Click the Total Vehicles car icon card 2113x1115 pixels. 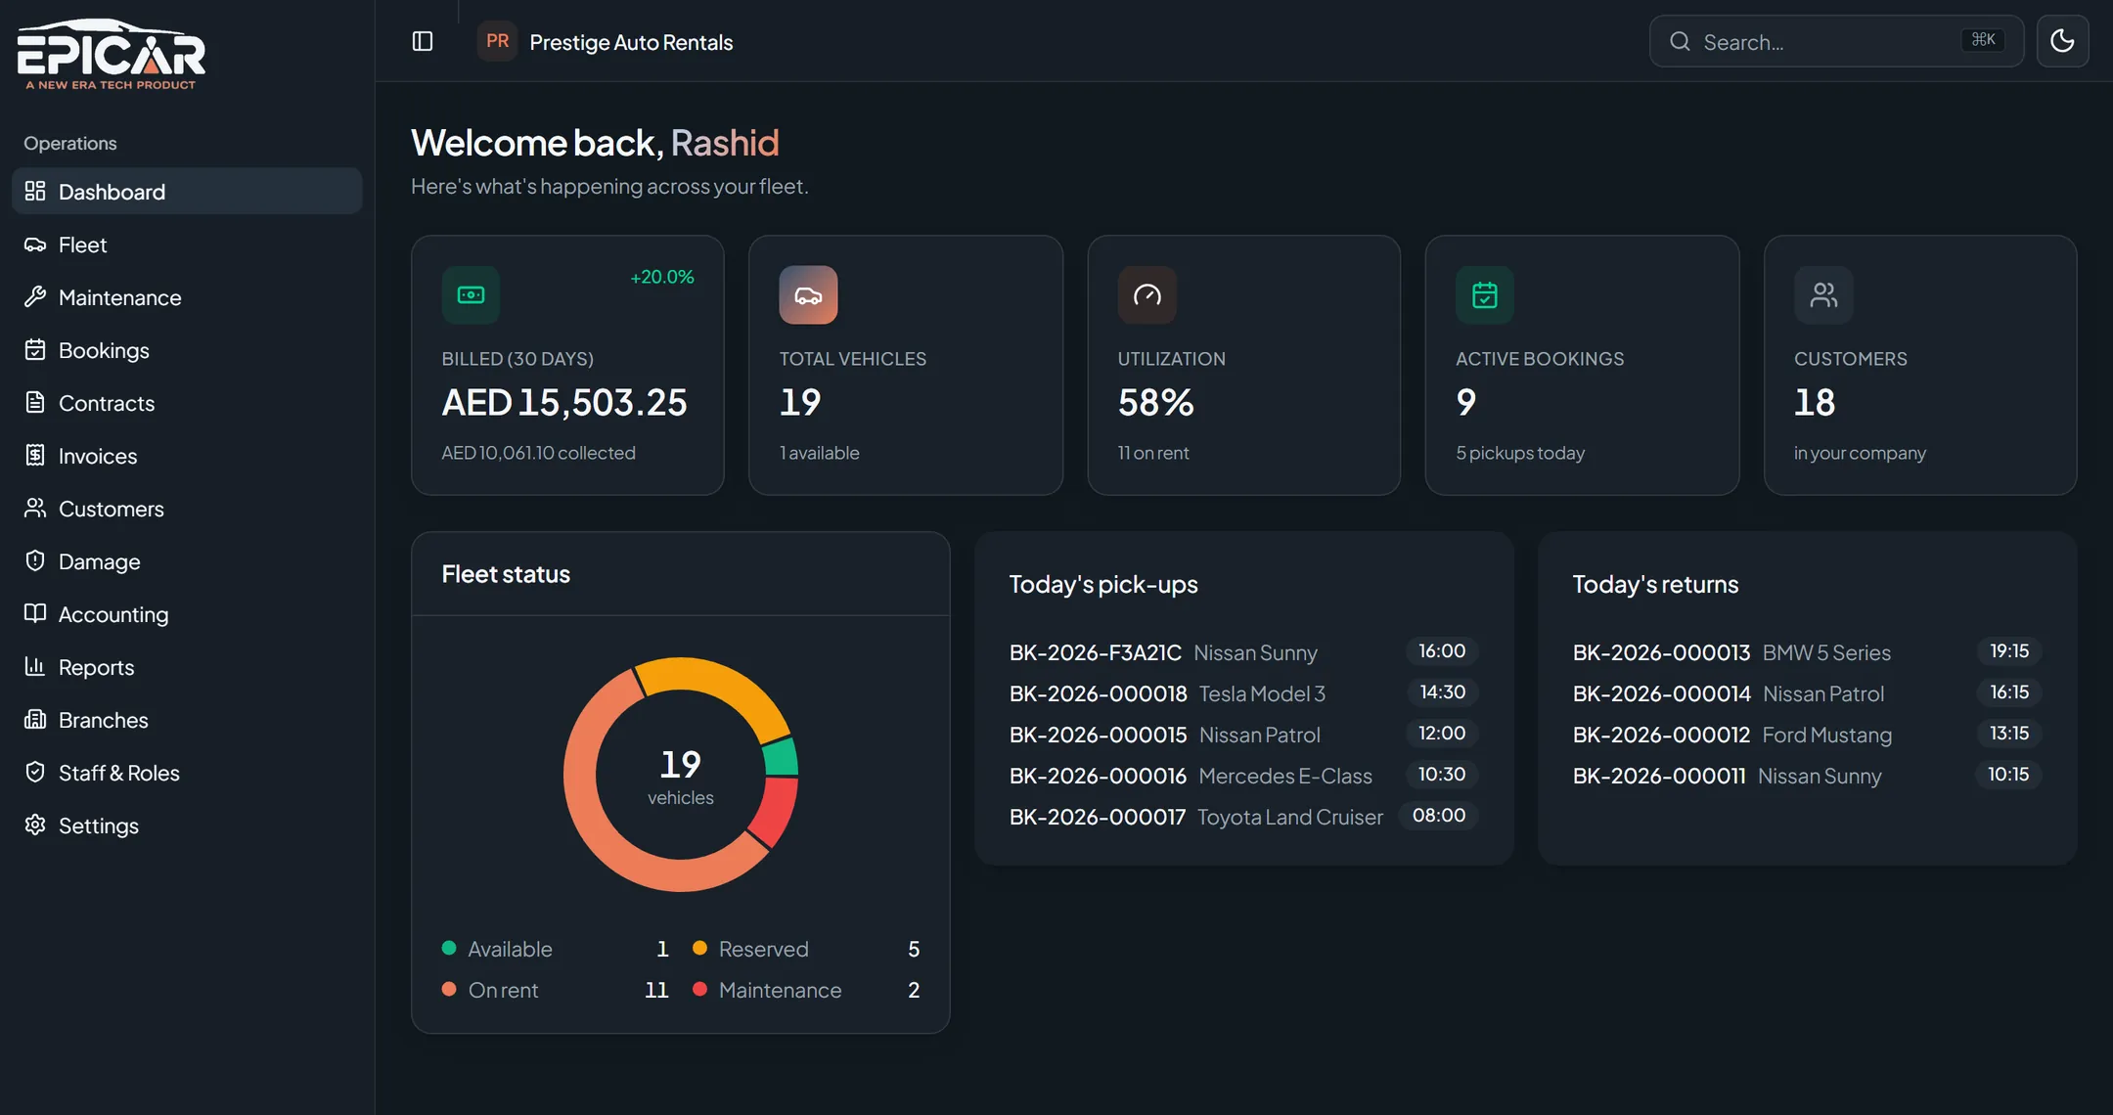[x=808, y=294]
